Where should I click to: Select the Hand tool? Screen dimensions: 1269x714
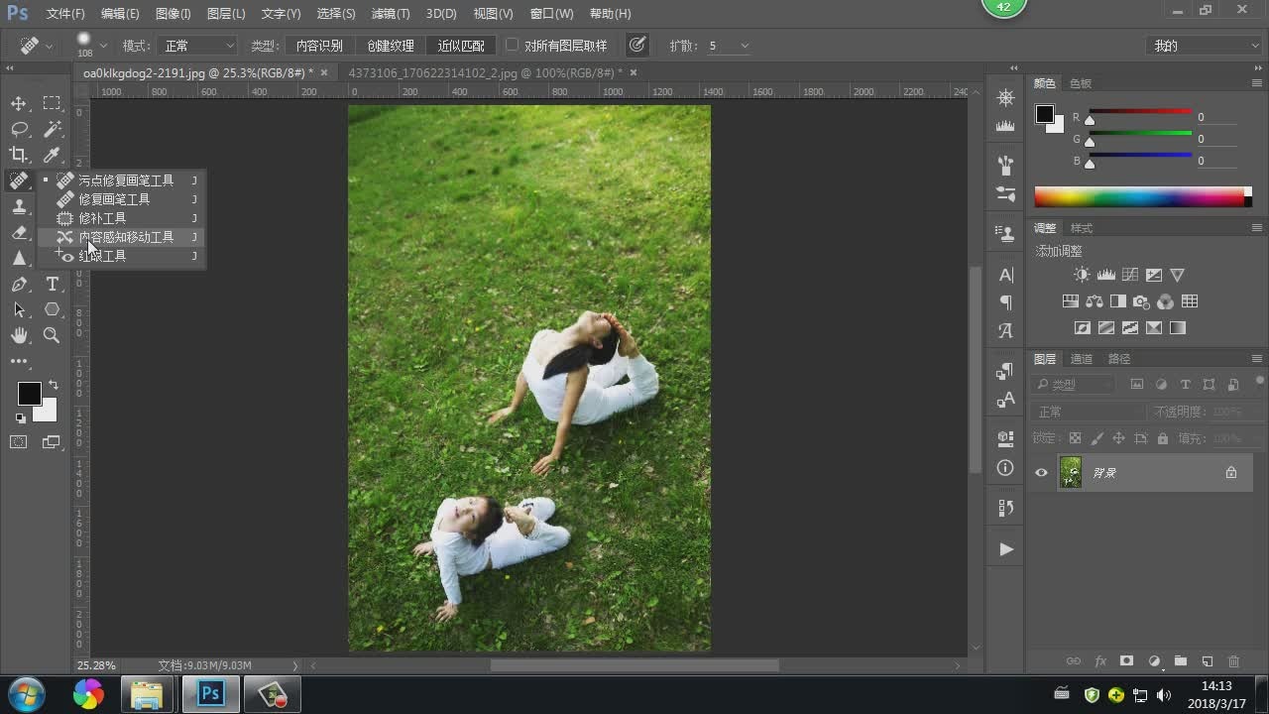(19, 336)
